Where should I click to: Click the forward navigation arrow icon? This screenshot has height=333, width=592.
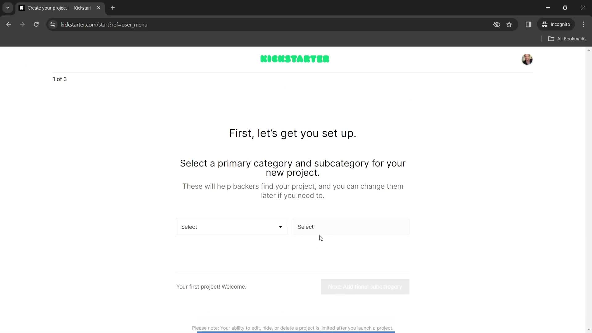[23, 24]
